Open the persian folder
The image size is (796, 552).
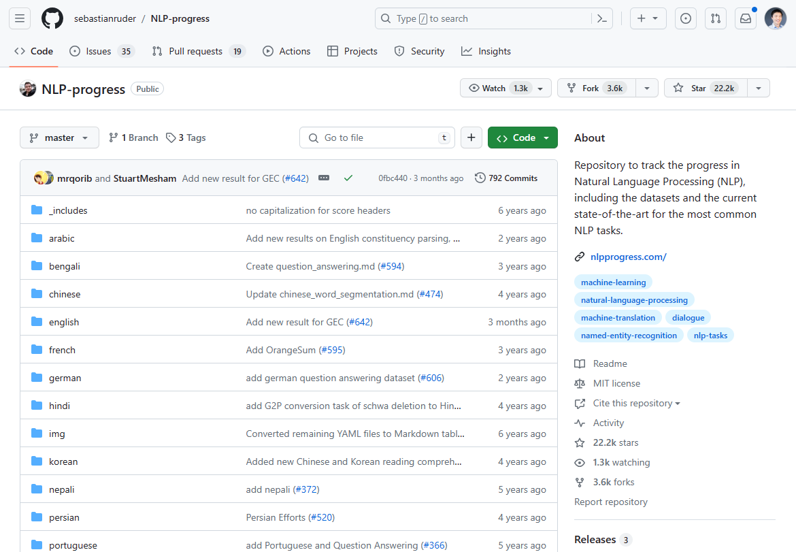pyautogui.click(x=64, y=517)
